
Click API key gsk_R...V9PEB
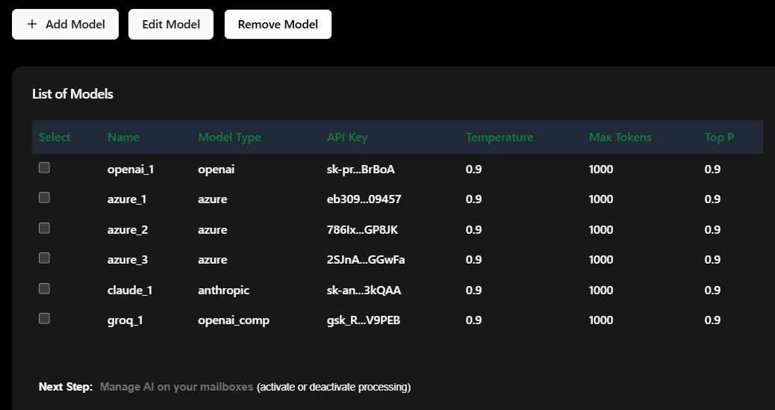click(364, 320)
